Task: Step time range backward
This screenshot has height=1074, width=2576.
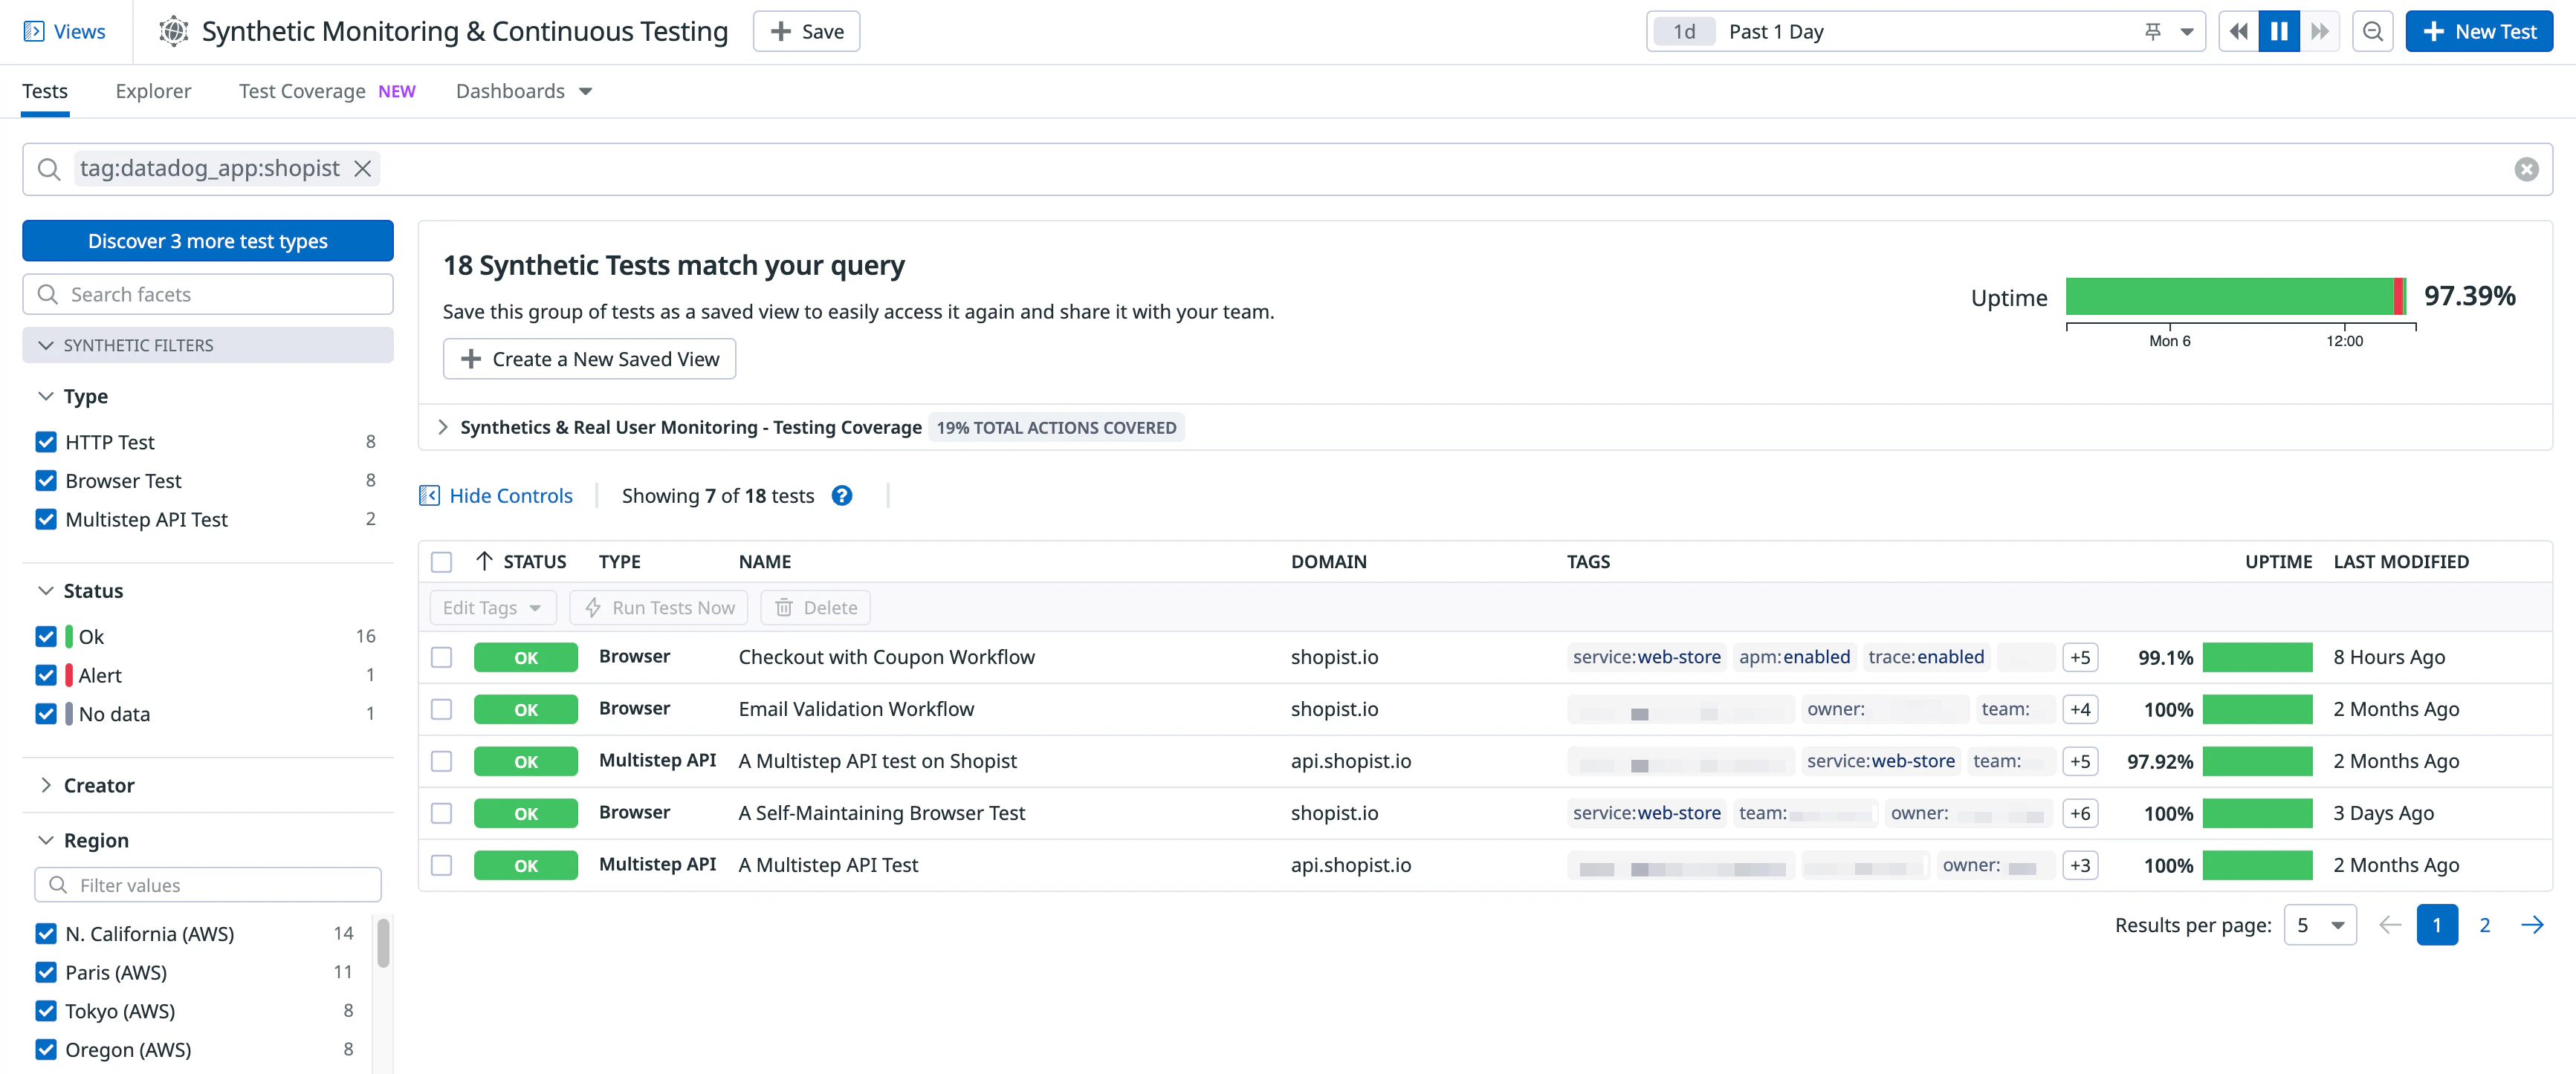Action: (2238, 31)
